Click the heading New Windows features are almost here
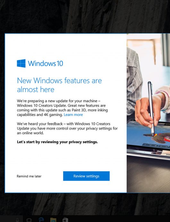The height and width of the screenshot is (222, 170). point(59,85)
